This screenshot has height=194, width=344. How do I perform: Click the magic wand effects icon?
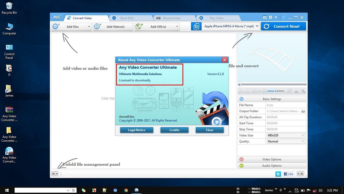click(x=303, y=91)
